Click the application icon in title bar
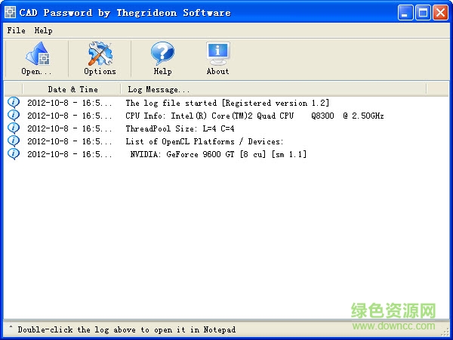Image resolution: width=453 pixels, height=340 pixels. [x=10, y=12]
